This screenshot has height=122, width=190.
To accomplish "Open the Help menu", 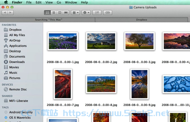I will pos(84,2).
